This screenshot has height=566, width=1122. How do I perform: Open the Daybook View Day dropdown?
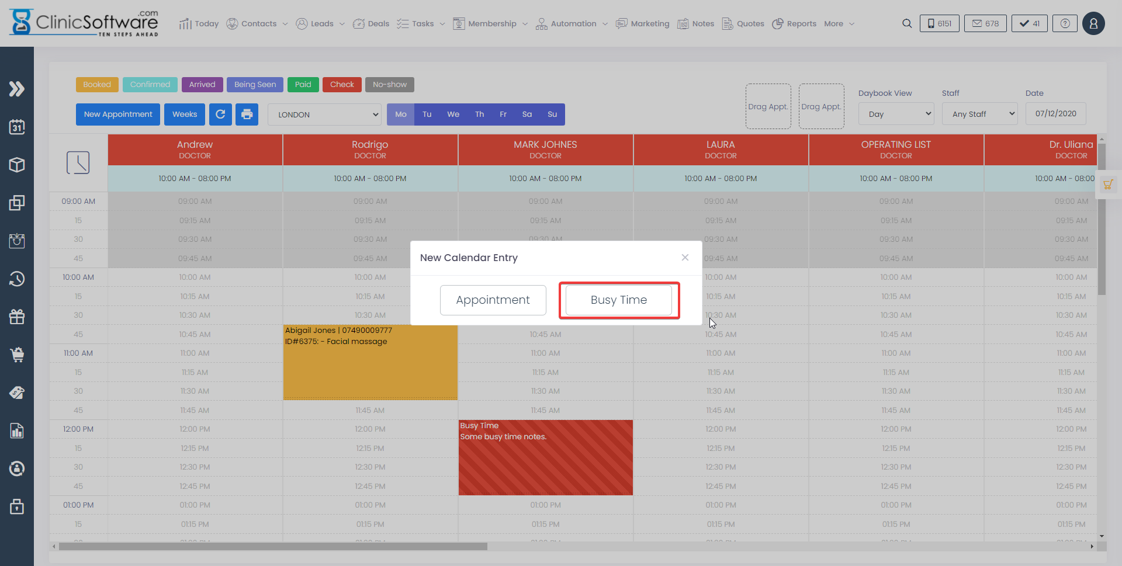(896, 114)
